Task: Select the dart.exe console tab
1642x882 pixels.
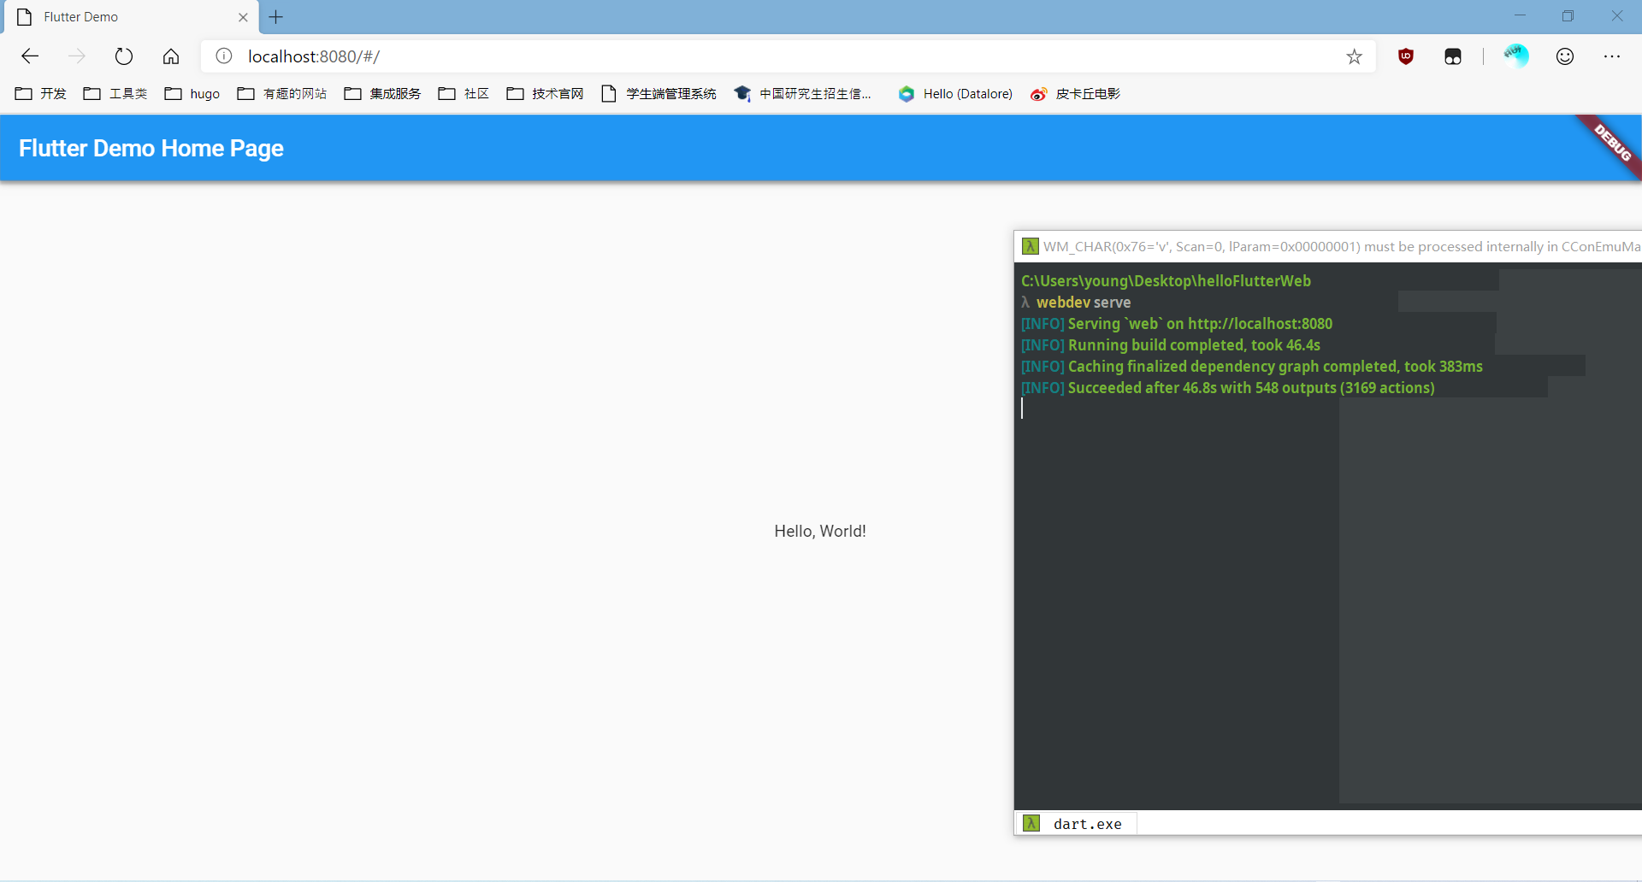Action: coord(1076,824)
